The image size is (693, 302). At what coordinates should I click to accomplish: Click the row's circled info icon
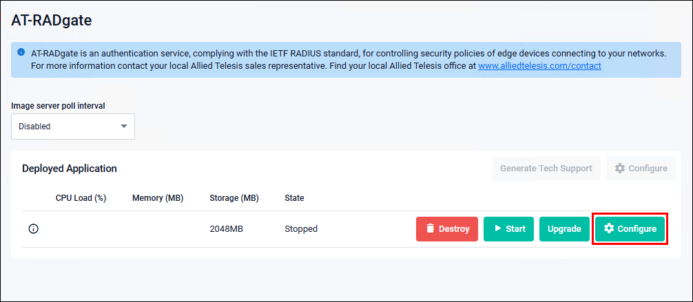33,229
